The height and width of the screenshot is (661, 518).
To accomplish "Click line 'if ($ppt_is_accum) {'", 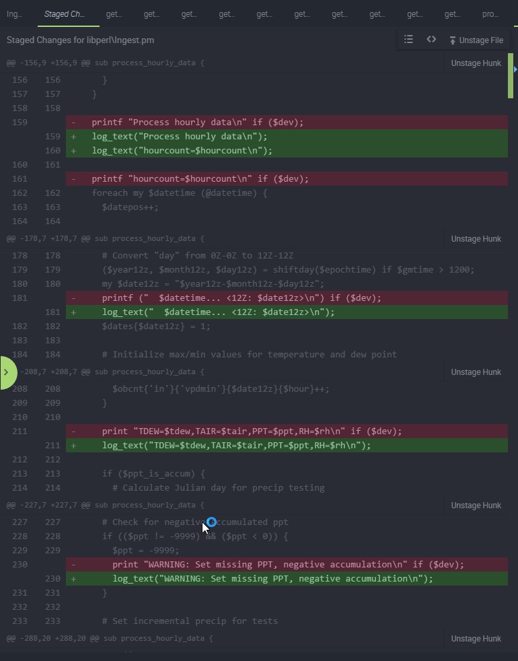I will pos(153,474).
